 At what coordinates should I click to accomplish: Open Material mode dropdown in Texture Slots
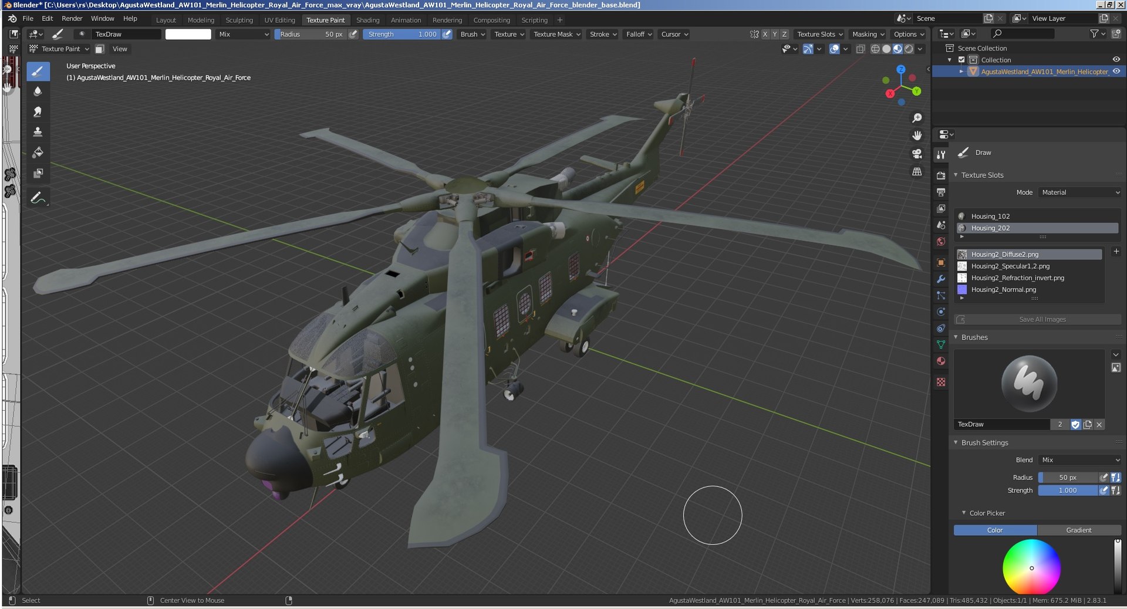(x=1080, y=192)
